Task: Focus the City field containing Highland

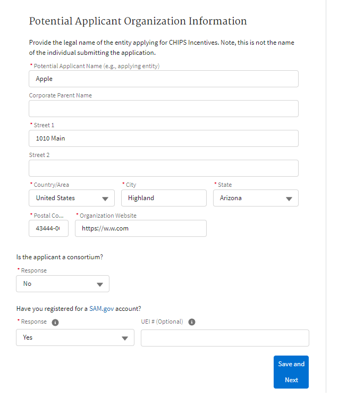Action: pos(164,198)
